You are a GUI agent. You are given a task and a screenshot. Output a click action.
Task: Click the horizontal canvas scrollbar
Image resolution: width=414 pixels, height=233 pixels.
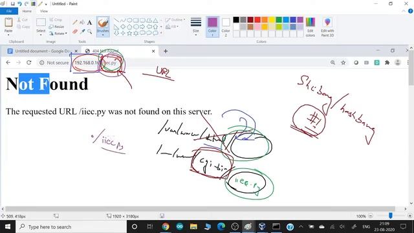tap(200, 208)
